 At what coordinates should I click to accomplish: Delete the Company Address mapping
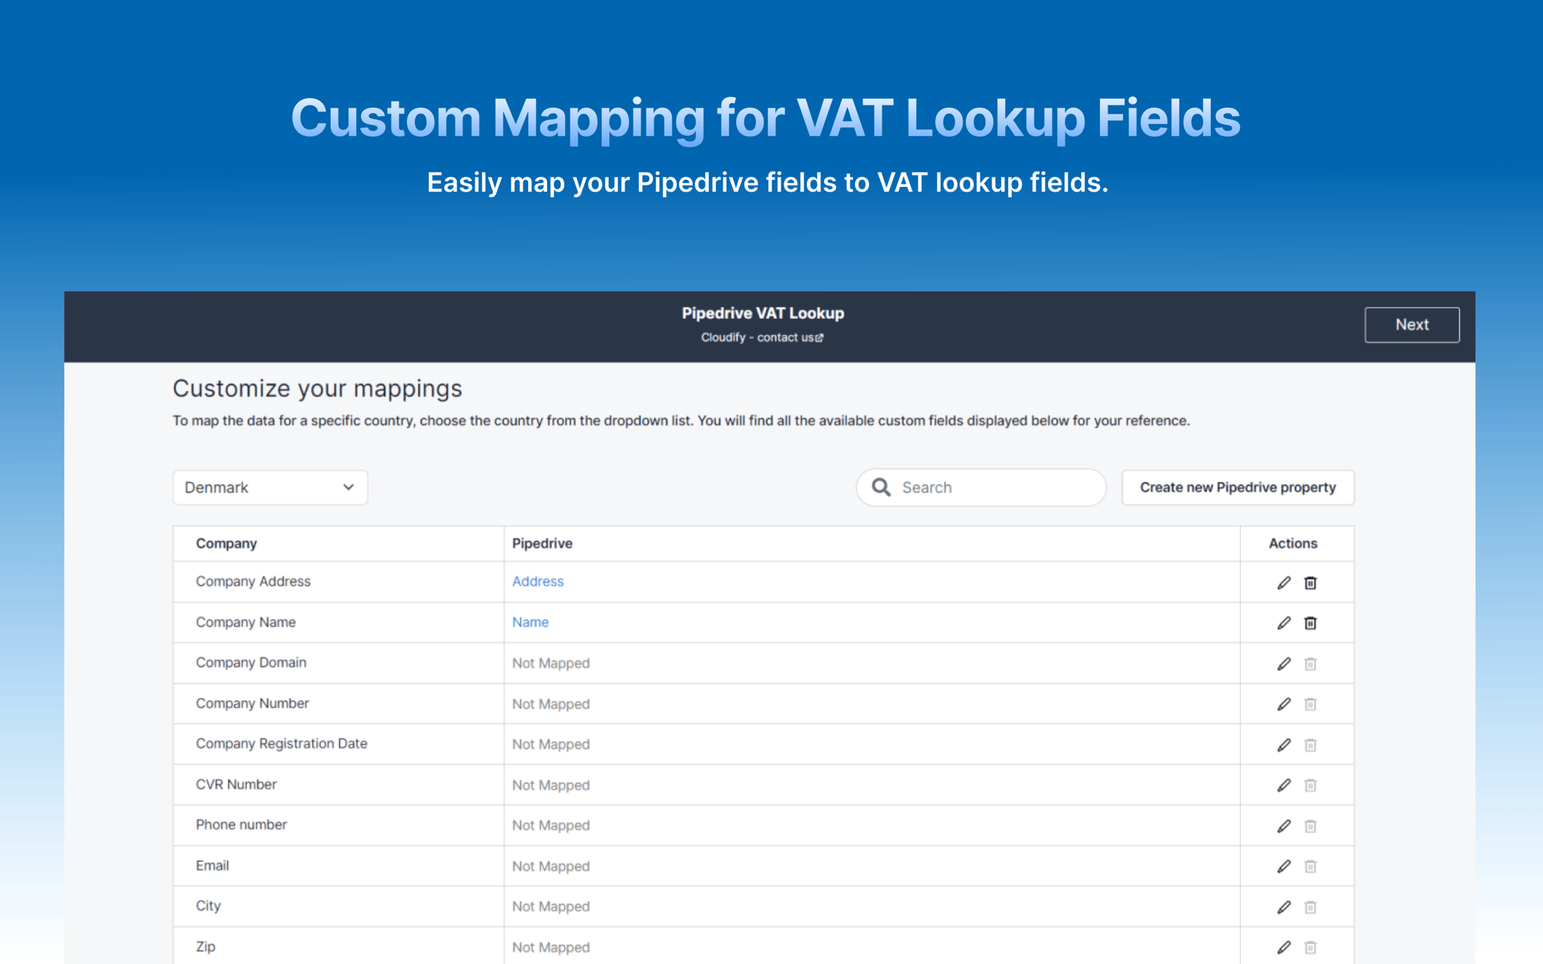[1311, 582]
